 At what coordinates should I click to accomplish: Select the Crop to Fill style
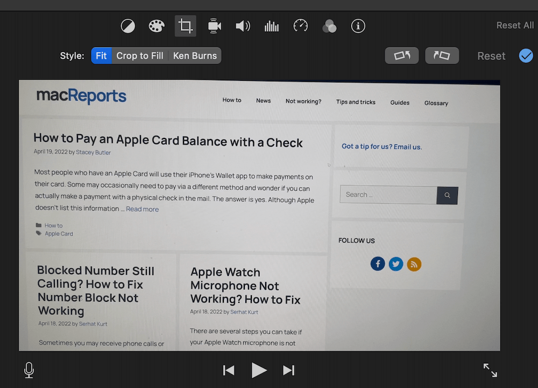point(140,56)
